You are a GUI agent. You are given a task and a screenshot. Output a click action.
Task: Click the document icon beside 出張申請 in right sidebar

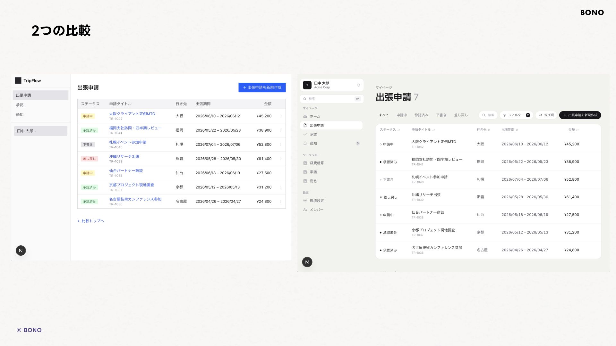tap(305, 125)
